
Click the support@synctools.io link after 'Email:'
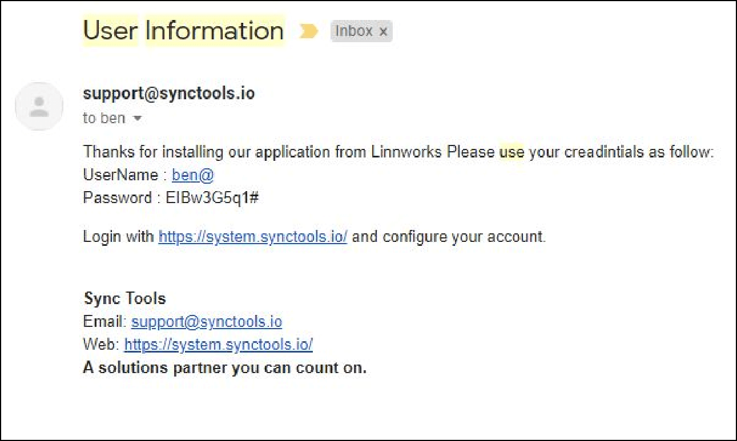pos(206,322)
